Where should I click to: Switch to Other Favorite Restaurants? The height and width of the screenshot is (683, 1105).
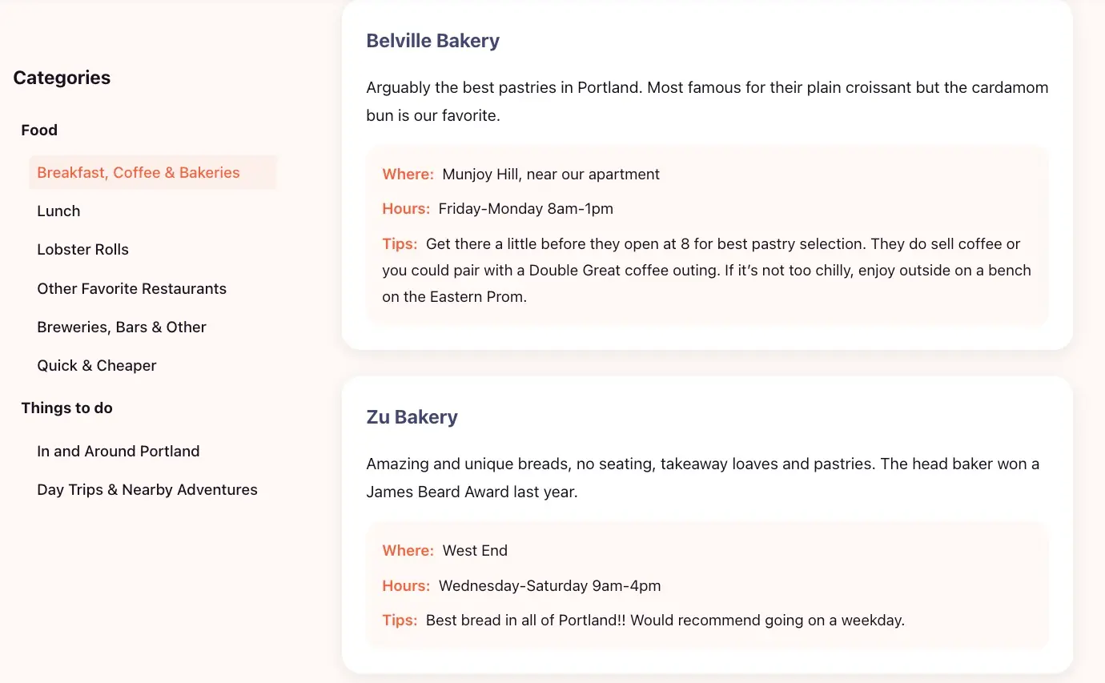click(x=131, y=288)
